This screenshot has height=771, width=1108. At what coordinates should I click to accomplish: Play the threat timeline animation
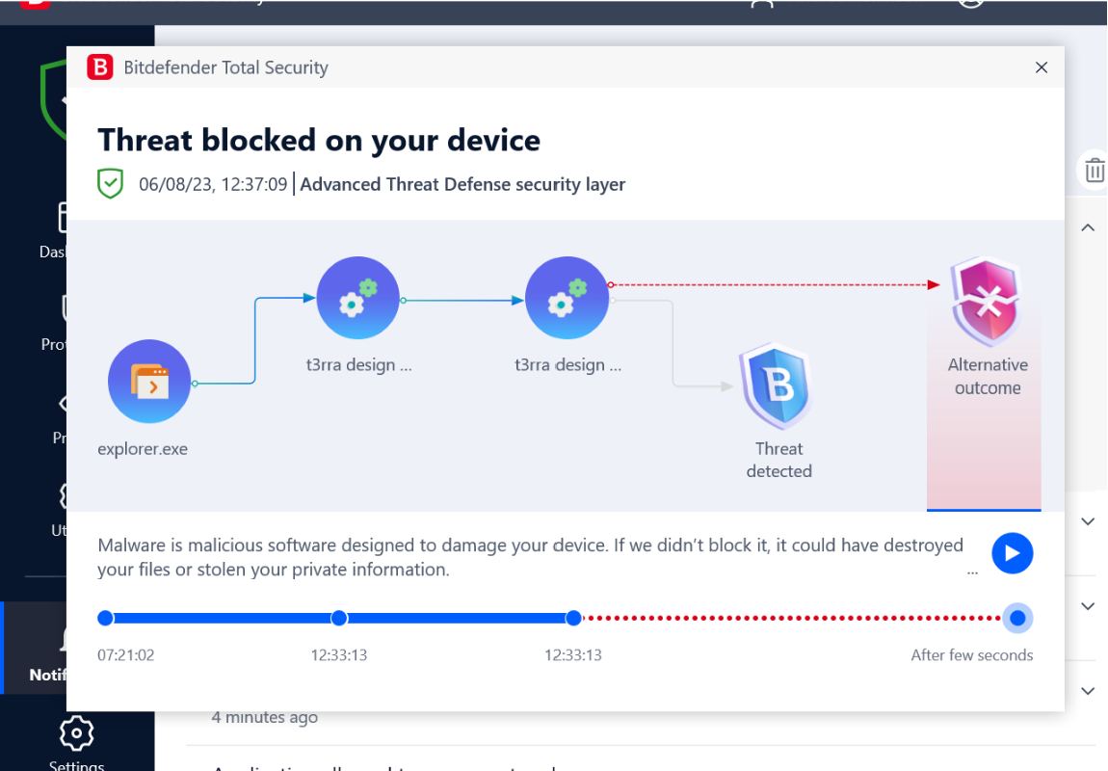(1012, 553)
